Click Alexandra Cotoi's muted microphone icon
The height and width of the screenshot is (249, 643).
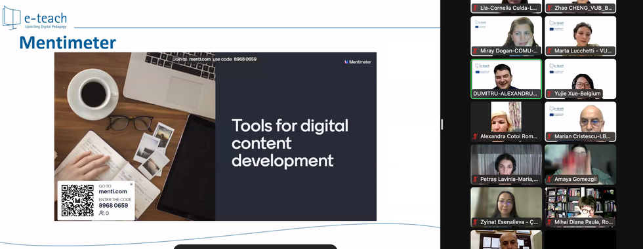[x=476, y=136]
